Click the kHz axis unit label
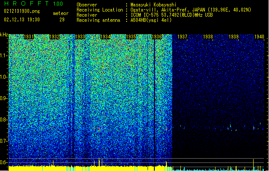The width and height of the screenshot is (269, 171). [x=4, y=35]
